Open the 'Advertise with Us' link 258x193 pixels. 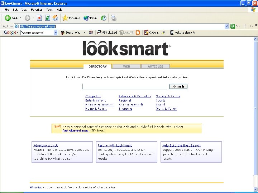[x=46, y=145]
